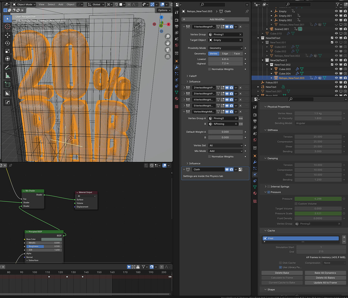The height and width of the screenshot is (298, 348).
Task: Adjust the Pressure value slider
Action: point(318,199)
